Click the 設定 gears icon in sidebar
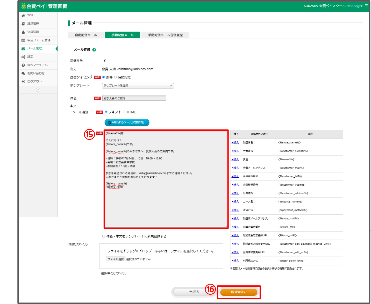 pyautogui.click(x=23, y=57)
